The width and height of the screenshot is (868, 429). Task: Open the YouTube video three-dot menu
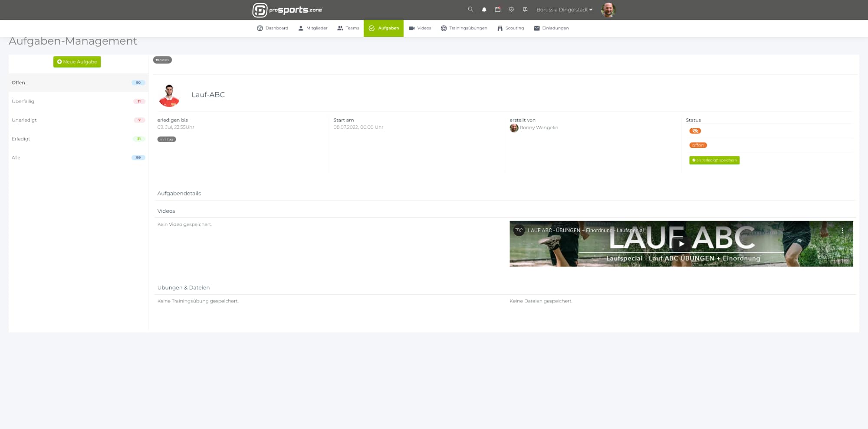click(842, 231)
